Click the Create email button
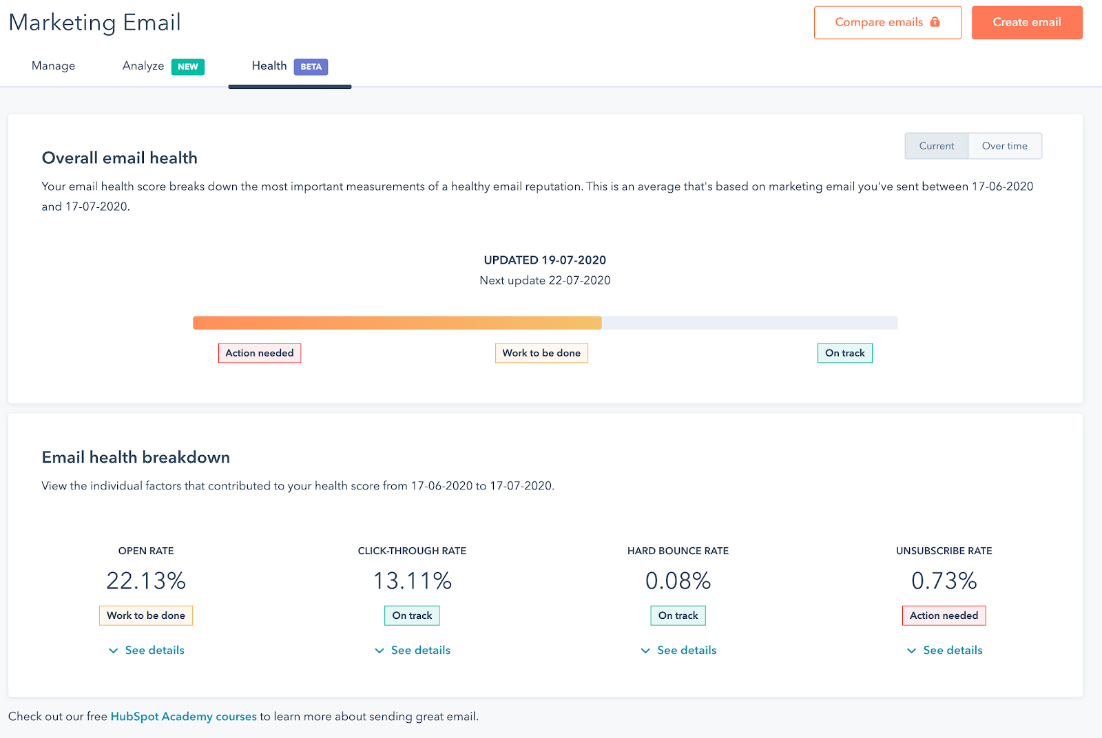Image resolution: width=1102 pixels, height=738 pixels. pyautogui.click(x=1026, y=23)
